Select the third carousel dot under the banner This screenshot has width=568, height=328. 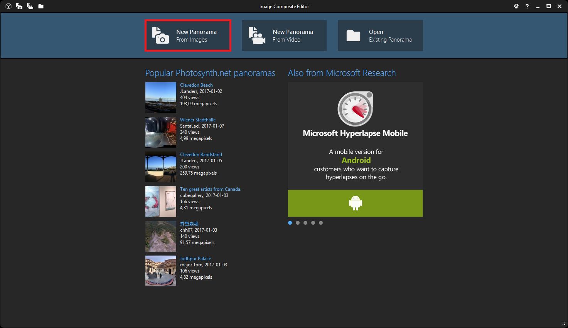point(305,223)
